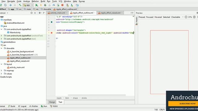The image size is (198, 111).
Task: Open the app run configuration dropdown
Action: pos(28,5)
